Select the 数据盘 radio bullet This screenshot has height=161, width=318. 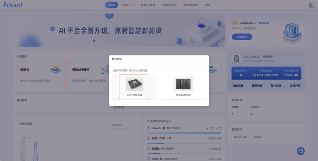coord(149,149)
